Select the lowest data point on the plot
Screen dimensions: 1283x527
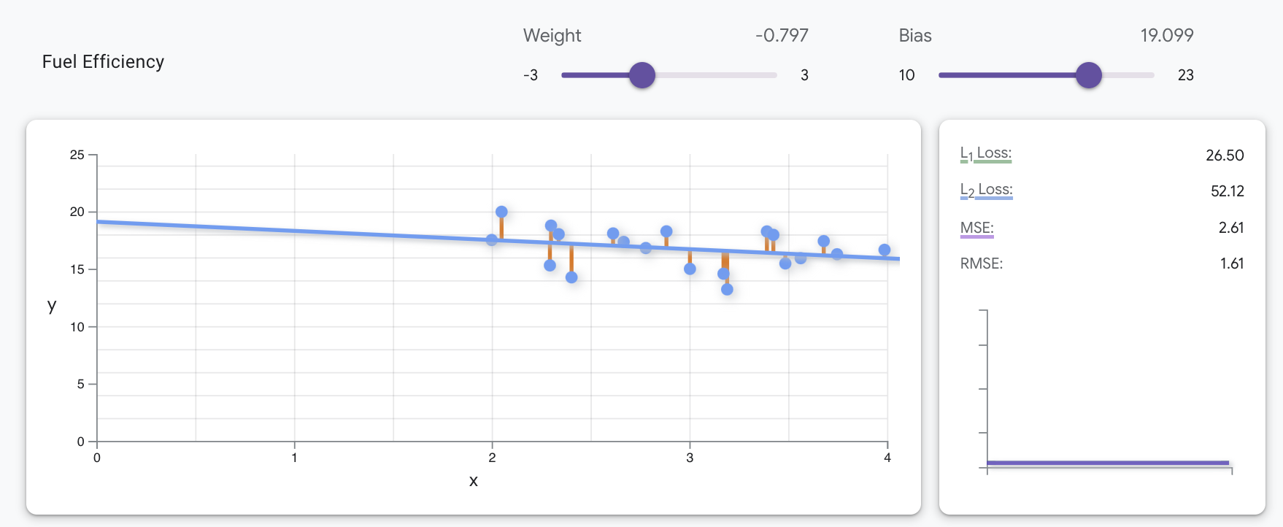click(727, 289)
